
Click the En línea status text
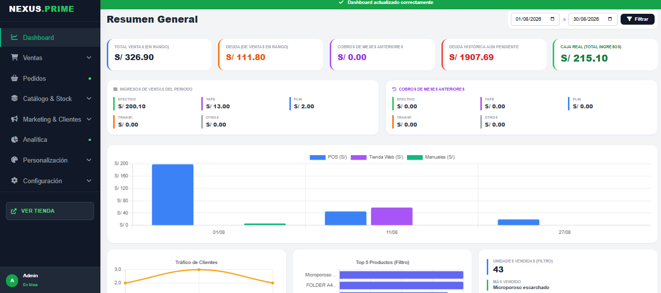pyautogui.click(x=30, y=285)
